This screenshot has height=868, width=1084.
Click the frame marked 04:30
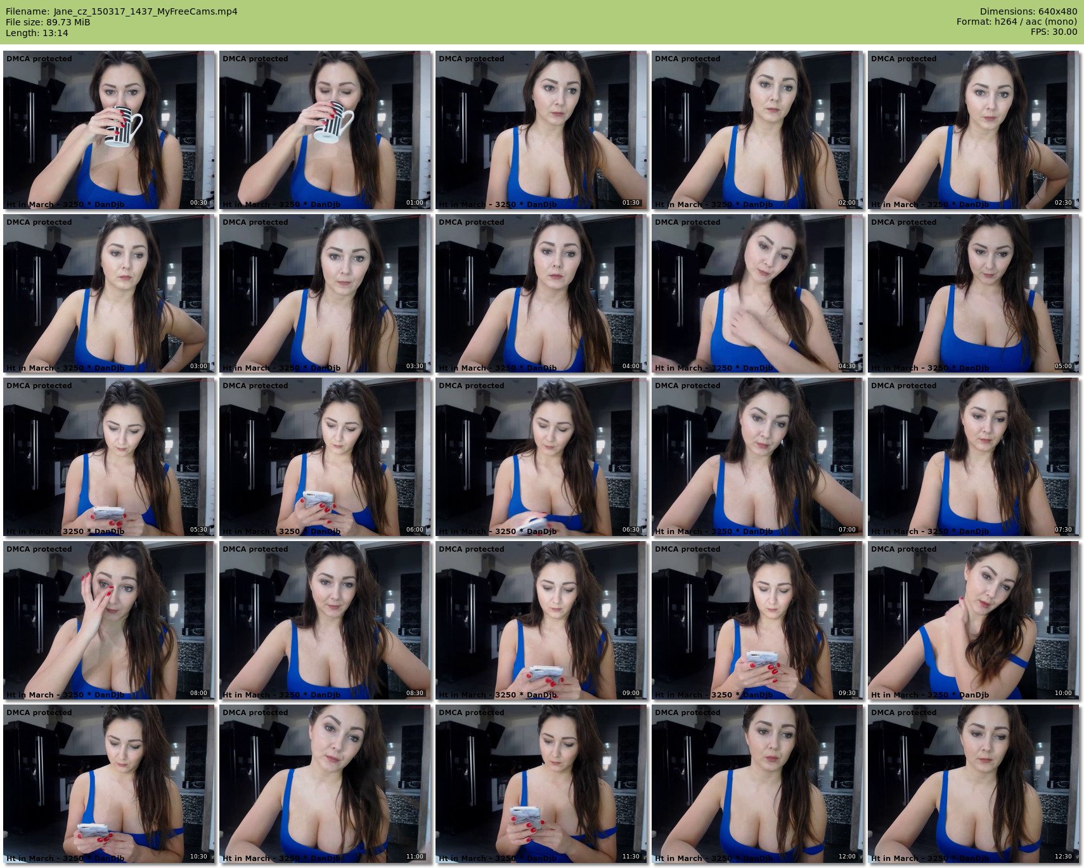pyautogui.click(x=757, y=293)
